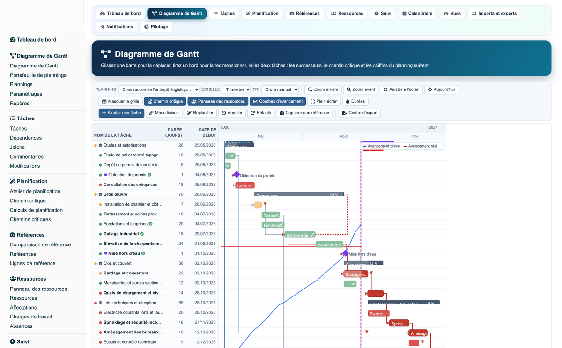Click sidebar Ressources people icon
The height and width of the screenshot is (348, 562).
coord(13,279)
